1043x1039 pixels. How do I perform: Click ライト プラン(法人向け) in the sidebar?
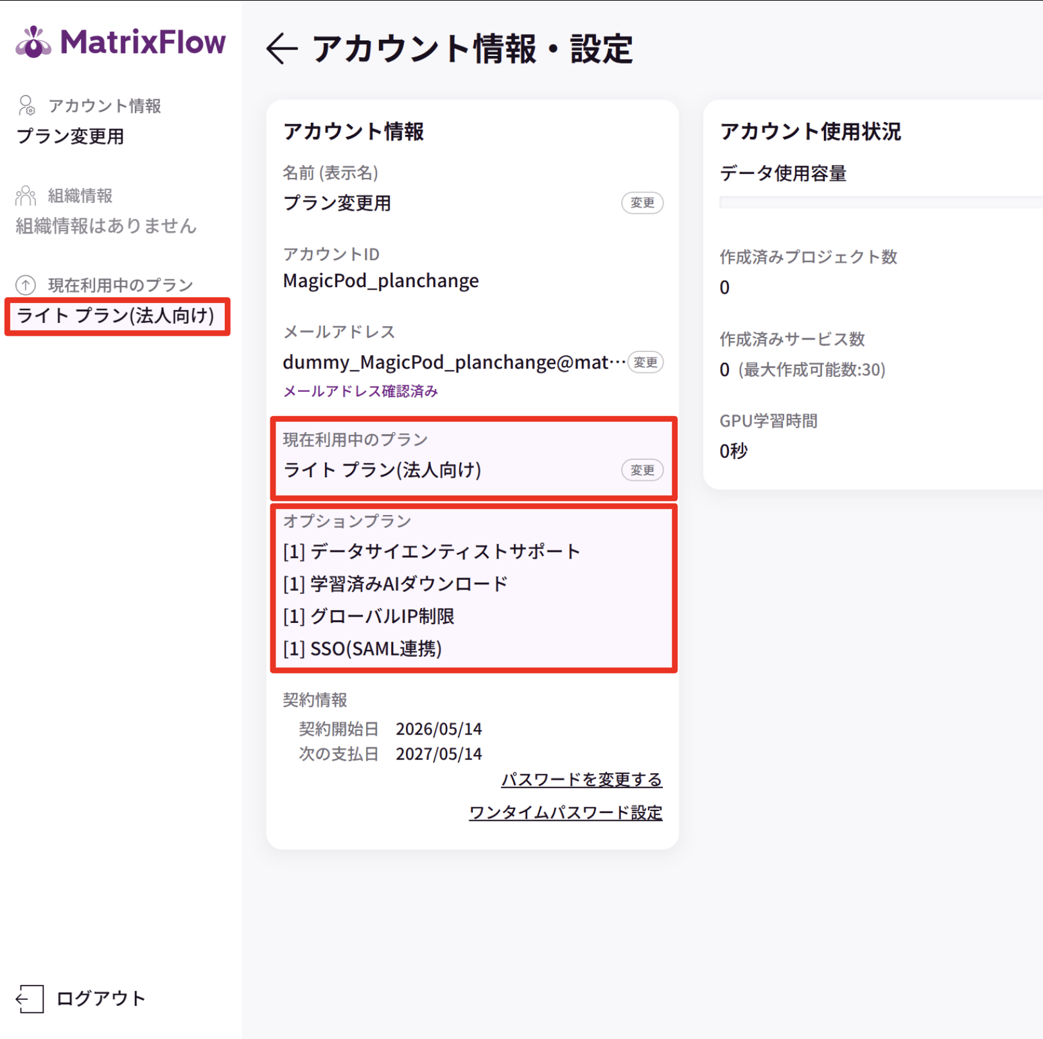pos(116,315)
